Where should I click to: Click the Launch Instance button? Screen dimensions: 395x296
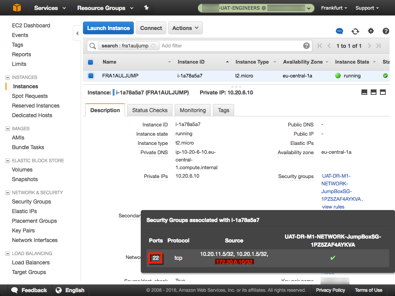pos(108,28)
